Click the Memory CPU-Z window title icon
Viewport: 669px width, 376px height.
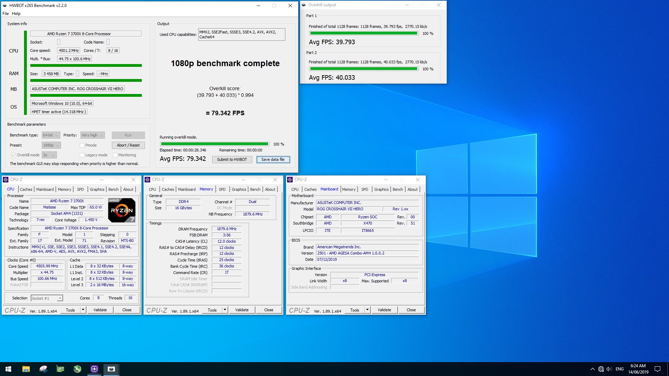click(147, 180)
